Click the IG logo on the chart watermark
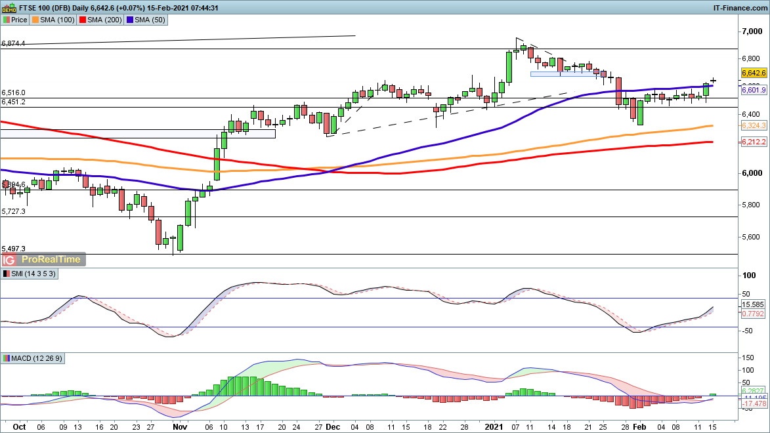 pos(11,259)
